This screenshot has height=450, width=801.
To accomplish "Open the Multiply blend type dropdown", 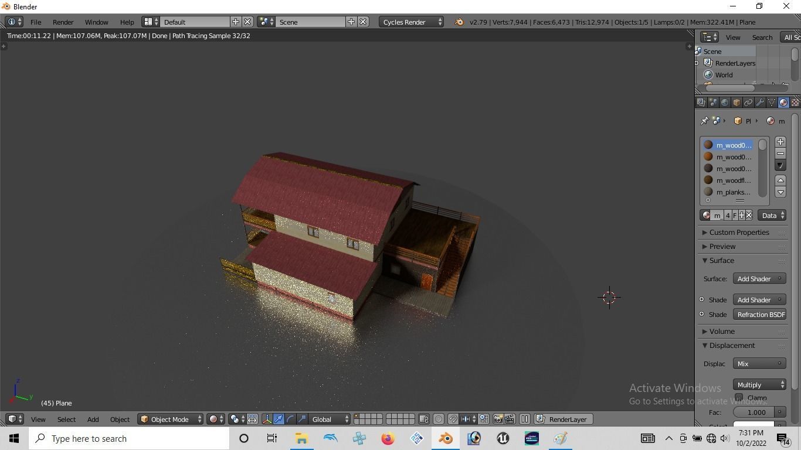I will pos(759,384).
